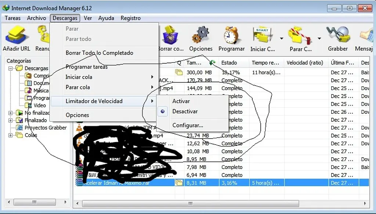Open the Ayuda menu
376x214 pixels.
point(106,18)
